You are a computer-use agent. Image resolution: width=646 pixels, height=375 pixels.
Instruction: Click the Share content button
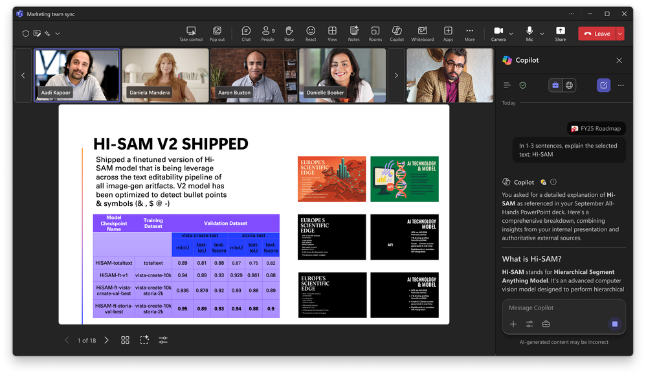tap(561, 34)
